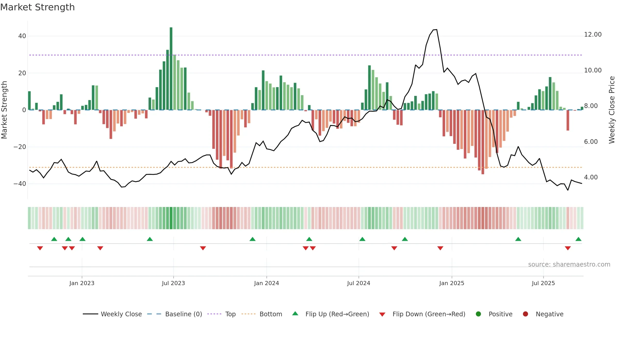Viewport: 619px width, 348px height.
Task: Toggle the Top legend label
Action: [231, 314]
